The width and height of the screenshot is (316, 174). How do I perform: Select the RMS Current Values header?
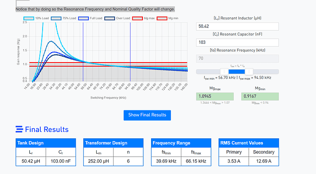click(249, 143)
